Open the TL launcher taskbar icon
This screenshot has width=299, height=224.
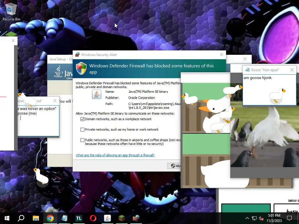pyautogui.click(x=79, y=218)
